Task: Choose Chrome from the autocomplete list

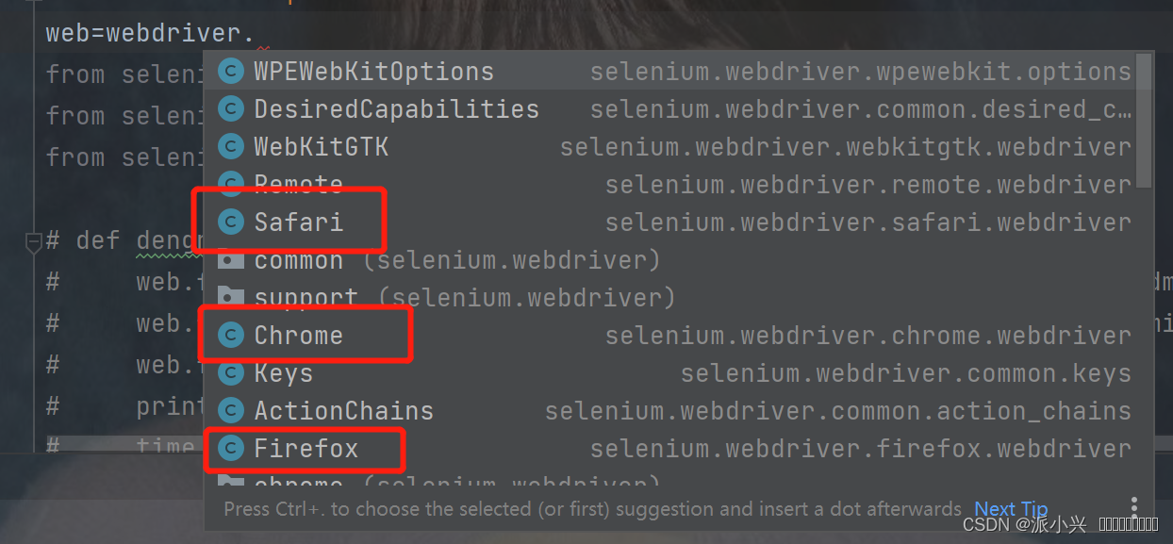Action: (x=298, y=336)
